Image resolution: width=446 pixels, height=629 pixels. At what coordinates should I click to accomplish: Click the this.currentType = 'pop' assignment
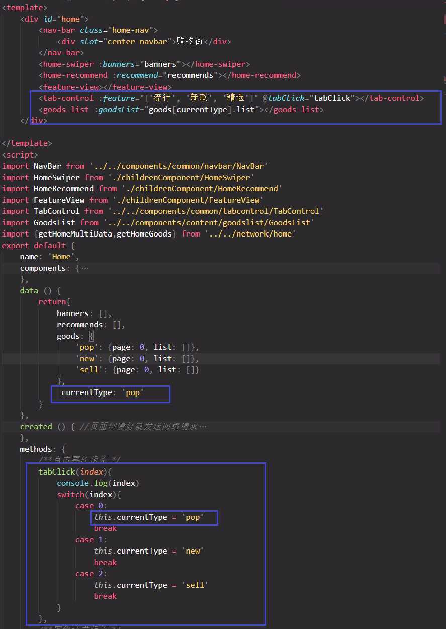(x=149, y=517)
